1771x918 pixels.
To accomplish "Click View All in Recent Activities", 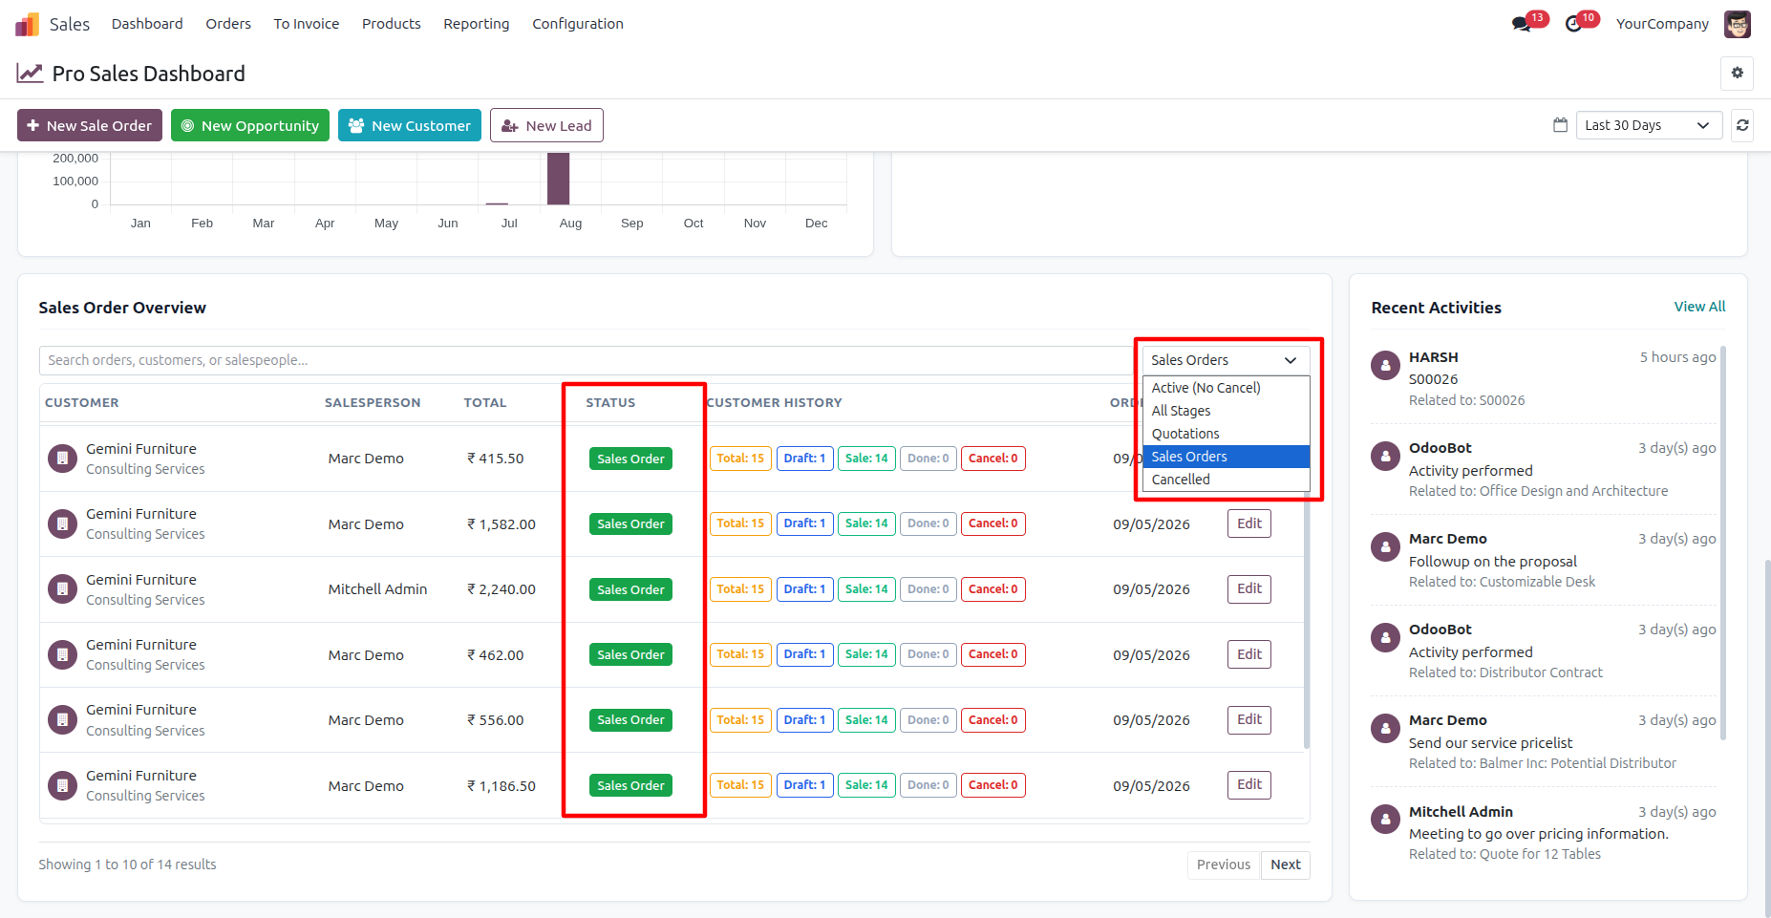I will point(1699,307).
